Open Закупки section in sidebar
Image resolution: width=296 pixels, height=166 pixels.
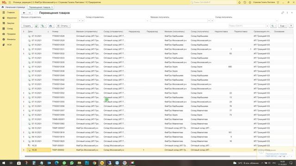coord(9,23)
